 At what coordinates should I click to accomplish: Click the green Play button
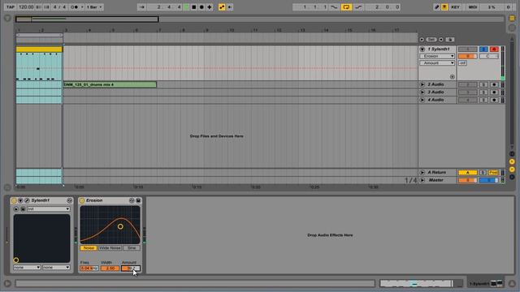tap(186, 7)
